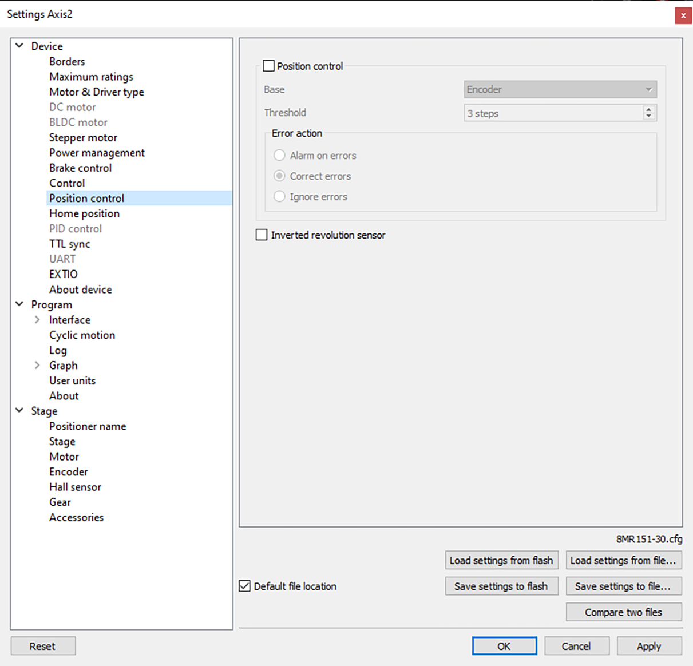Open the Stepper motor settings page
693x666 pixels.
click(83, 137)
